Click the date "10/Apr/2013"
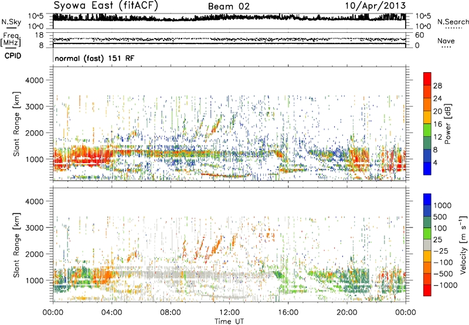Viewport: 469px width, 325px height. 376,6
